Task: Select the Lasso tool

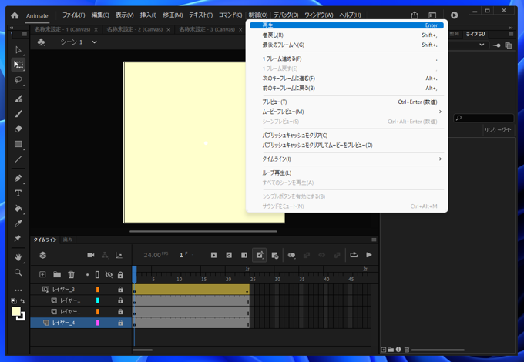Action: pyautogui.click(x=18, y=79)
